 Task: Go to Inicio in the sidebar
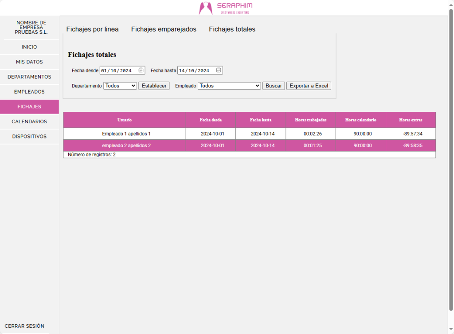pos(29,47)
